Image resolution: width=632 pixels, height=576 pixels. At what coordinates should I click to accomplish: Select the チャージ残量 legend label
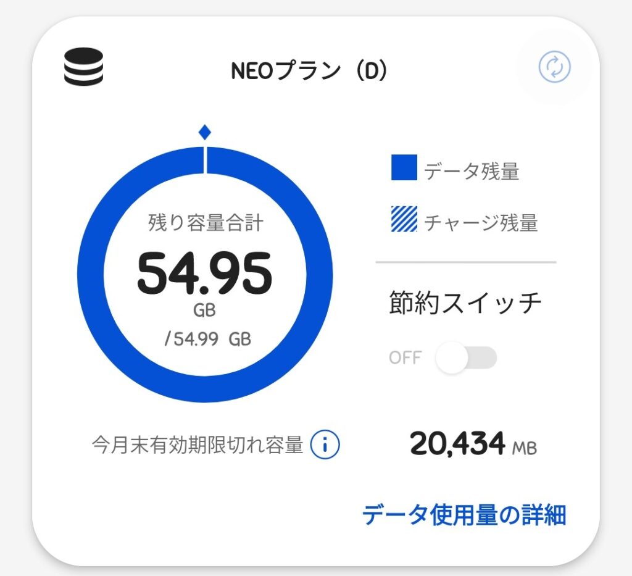[x=481, y=222]
